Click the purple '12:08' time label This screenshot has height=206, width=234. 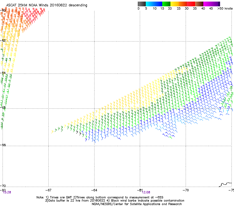[x=146, y=192]
